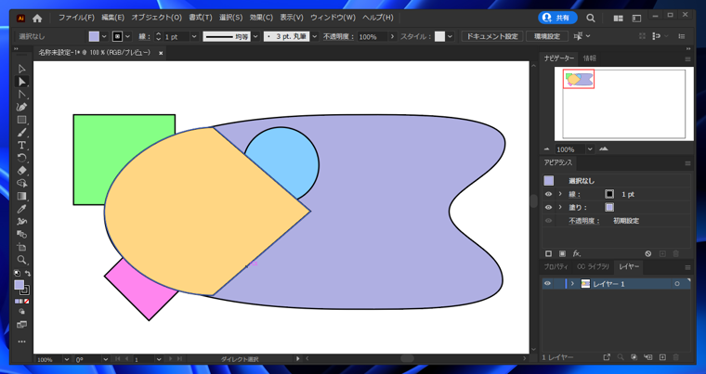Open the オブジェクト(O) menu
The height and width of the screenshot is (374, 706).
[156, 18]
